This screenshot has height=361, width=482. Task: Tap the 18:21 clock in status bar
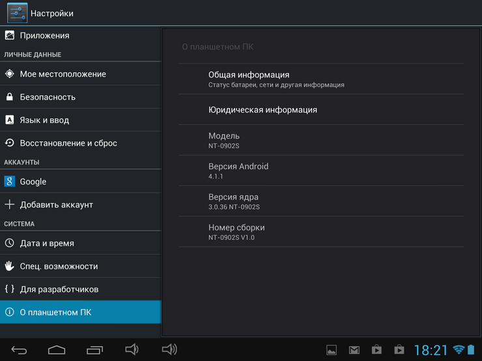pyautogui.click(x=431, y=350)
